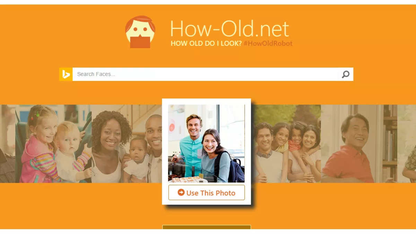The width and height of the screenshot is (416, 234).
Task: Click the arrow icon in Use This Photo
Action: click(181, 192)
